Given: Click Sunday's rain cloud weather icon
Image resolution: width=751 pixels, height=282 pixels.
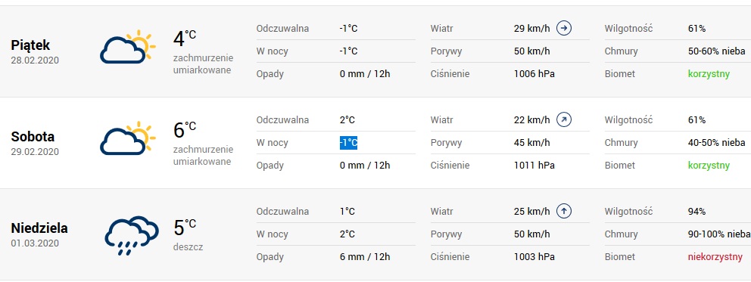Looking at the screenshot, I should 132,235.
